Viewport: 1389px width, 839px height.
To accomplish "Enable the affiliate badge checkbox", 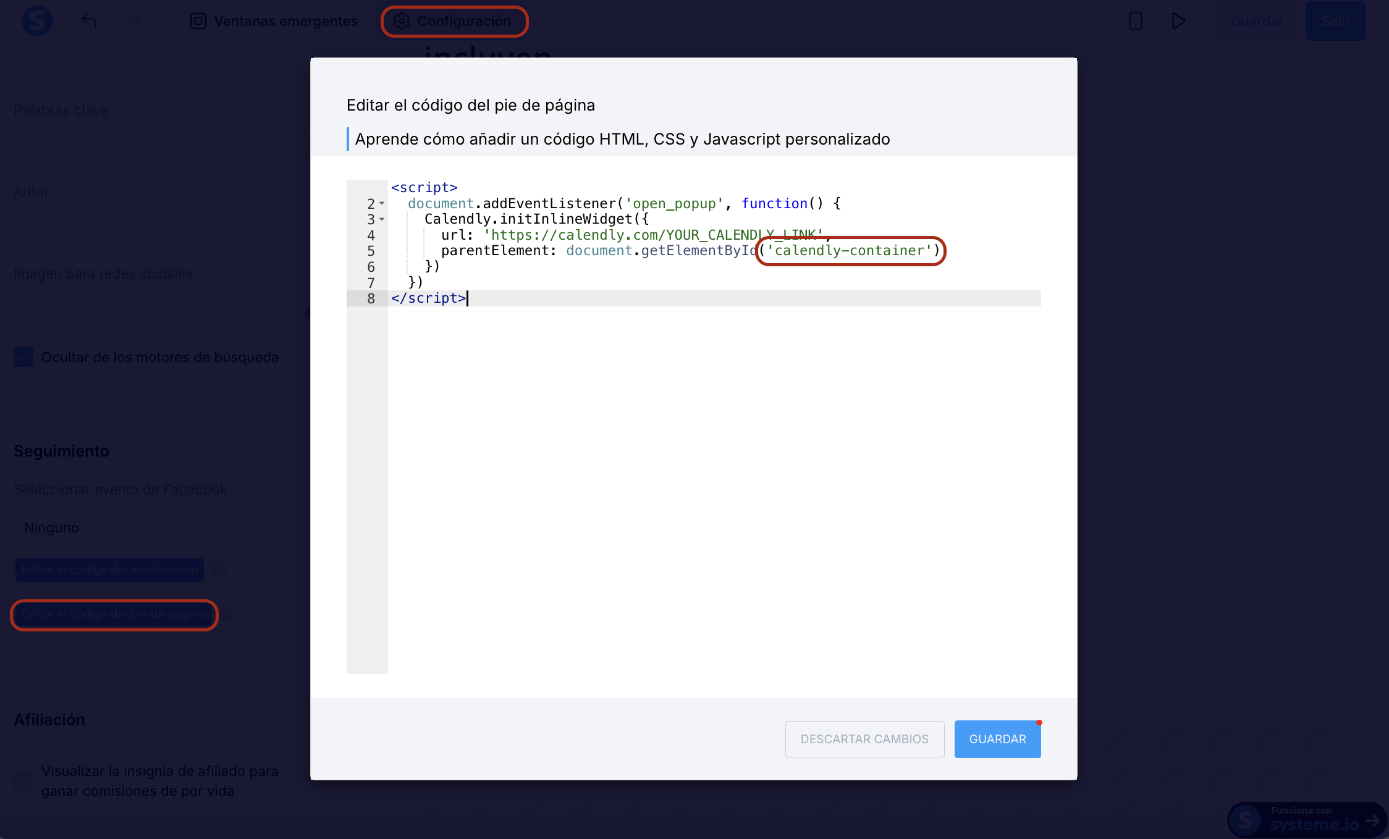I will coord(23,780).
